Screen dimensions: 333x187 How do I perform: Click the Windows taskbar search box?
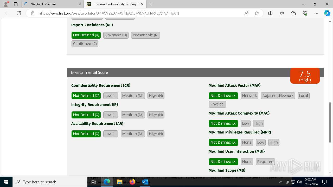click(50, 182)
